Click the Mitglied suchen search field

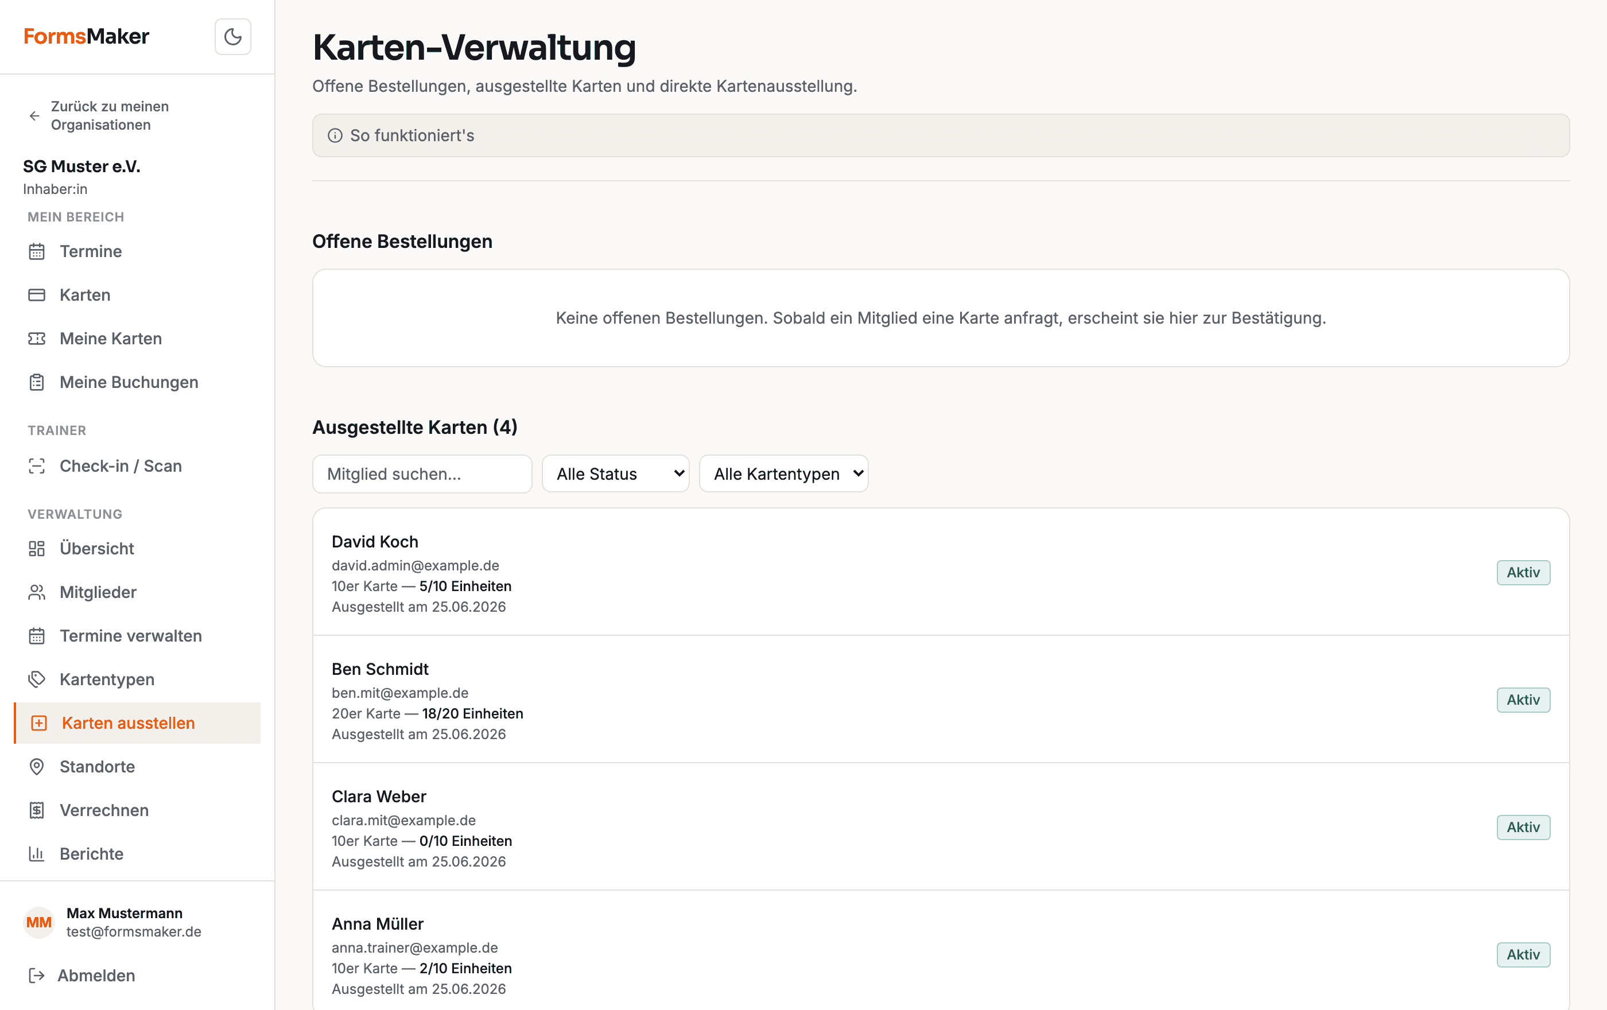[422, 473]
